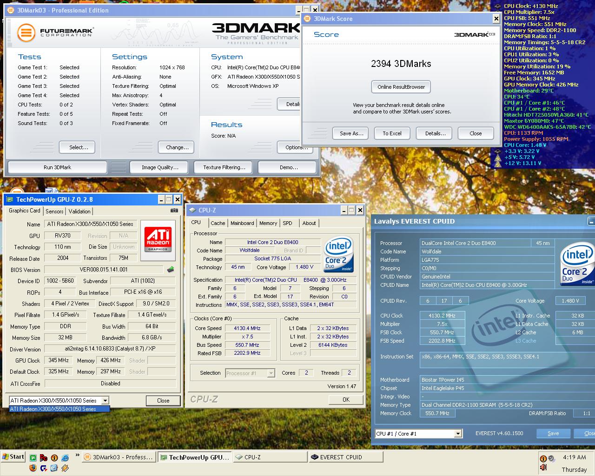The width and height of the screenshot is (595, 476).
Task: Click GPU-Z BIOS Version field VER008.015.141.001
Action: point(104,270)
